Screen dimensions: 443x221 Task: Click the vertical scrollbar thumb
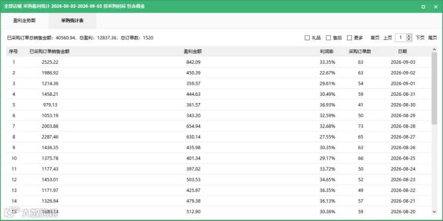(435, 89)
